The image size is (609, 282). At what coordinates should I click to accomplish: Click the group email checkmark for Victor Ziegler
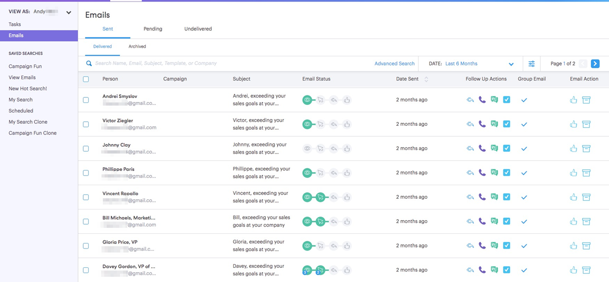click(x=524, y=124)
